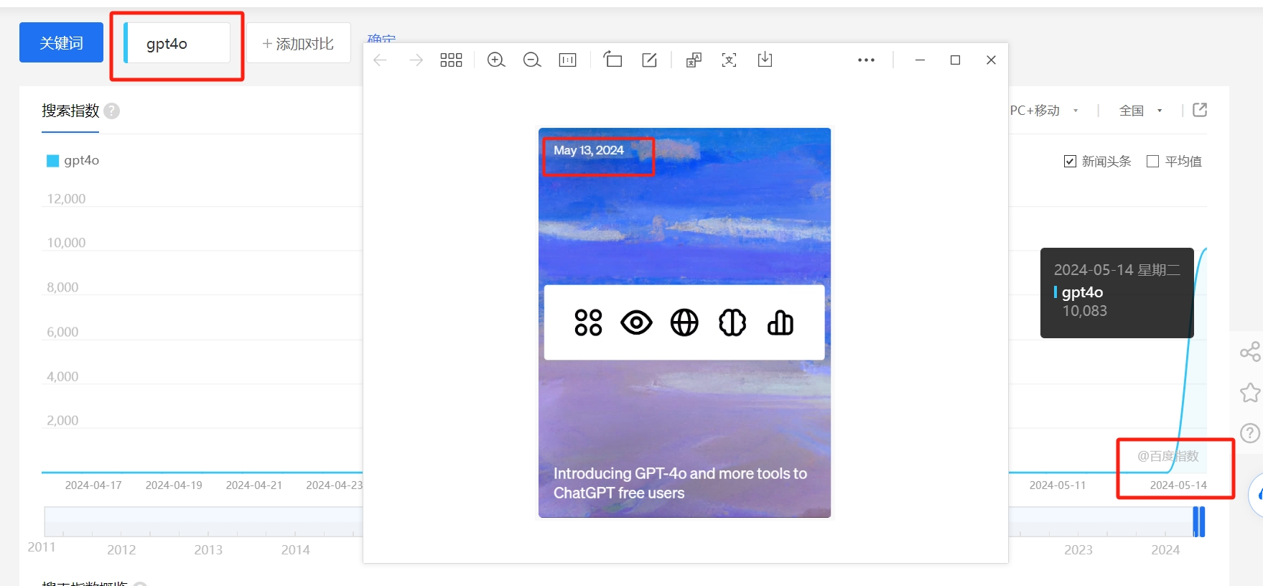Click the share icon on the right sidebar
This screenshot has height=586, width=1263.
tap(1250, 351)
